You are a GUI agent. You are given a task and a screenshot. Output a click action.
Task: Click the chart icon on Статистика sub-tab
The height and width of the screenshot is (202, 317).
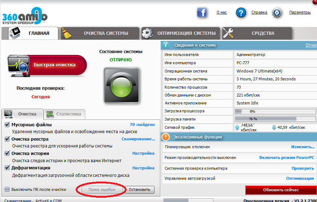pyautogui.click(x=50, y=114)
